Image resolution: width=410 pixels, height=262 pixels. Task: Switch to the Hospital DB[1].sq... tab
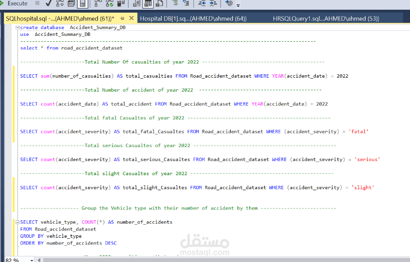193,18
